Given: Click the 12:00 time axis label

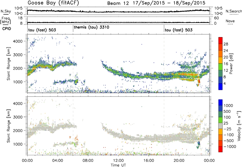Looking at the screenshot, I should 118,161.
